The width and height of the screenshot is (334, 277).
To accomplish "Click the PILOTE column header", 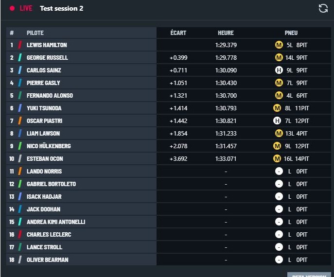I will point(35,33).
